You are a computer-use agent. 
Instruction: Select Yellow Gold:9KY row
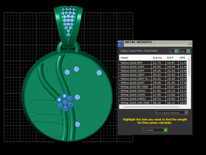(x=153, y=63)
